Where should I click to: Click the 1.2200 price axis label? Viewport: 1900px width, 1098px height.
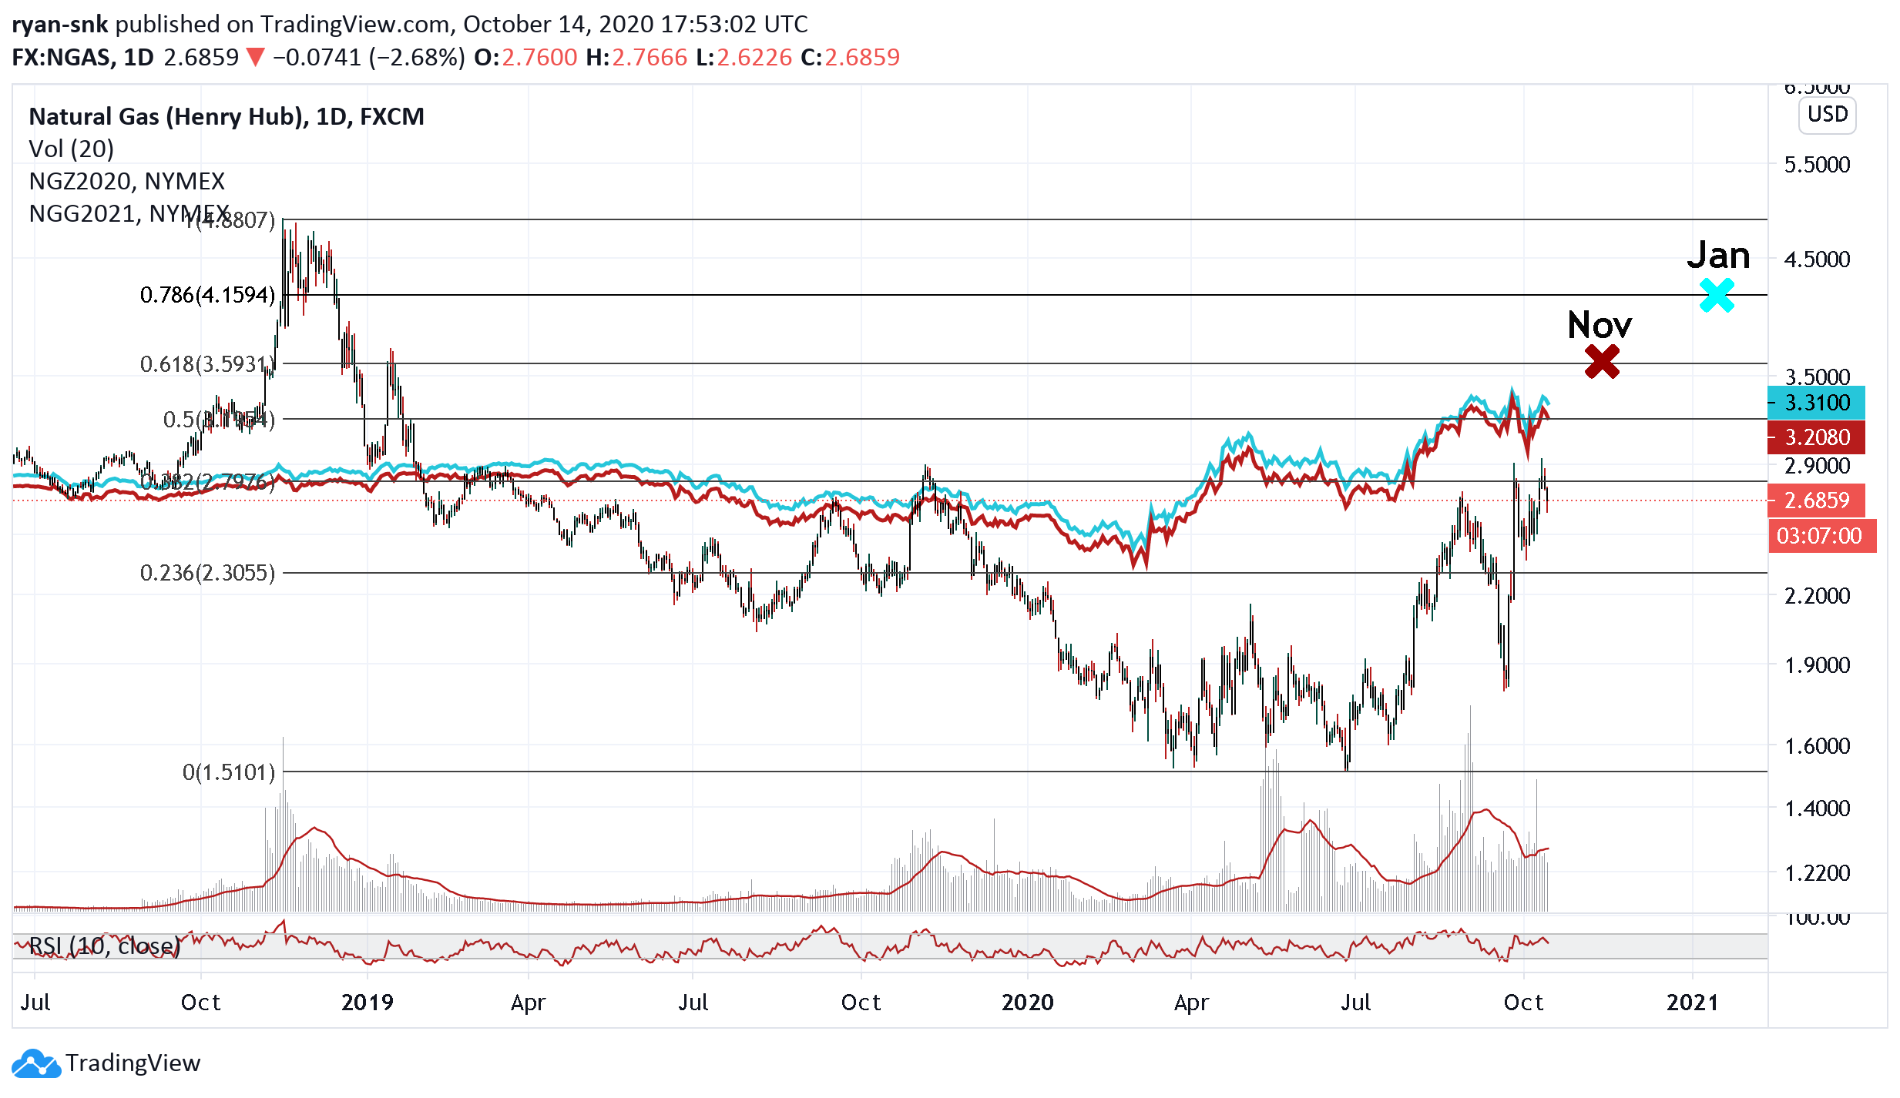[1818, 873]
